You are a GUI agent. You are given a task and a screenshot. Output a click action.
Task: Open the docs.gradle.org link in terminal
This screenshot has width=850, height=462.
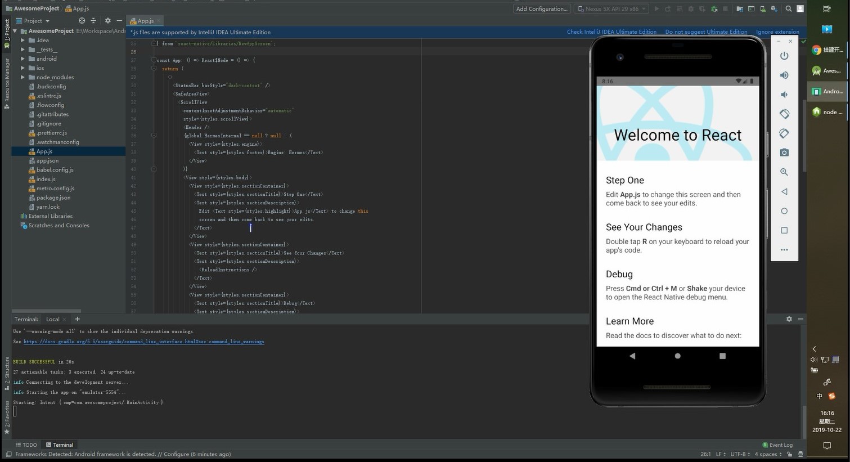pos(143,342)
